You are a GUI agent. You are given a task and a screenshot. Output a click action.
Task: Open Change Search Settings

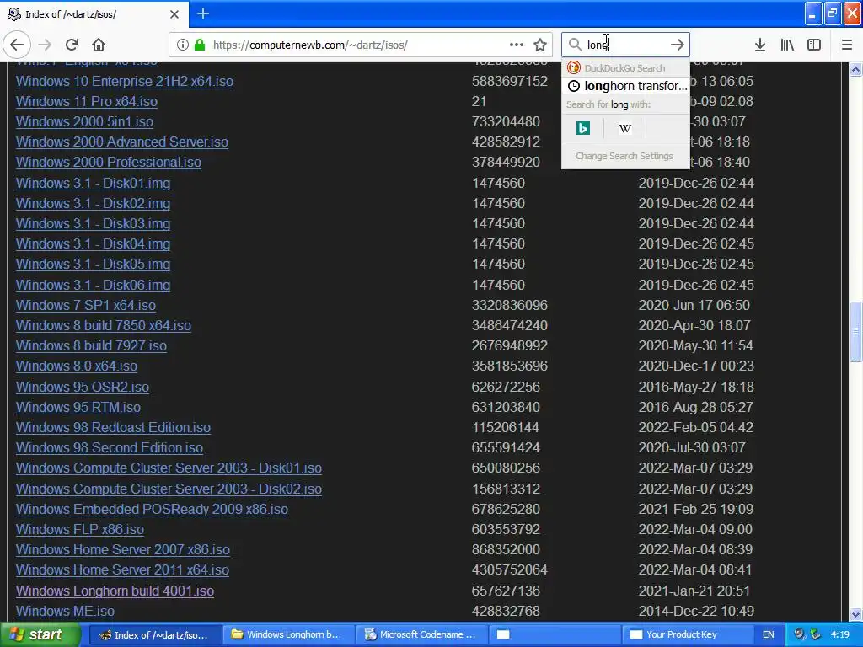pos(624,156)
